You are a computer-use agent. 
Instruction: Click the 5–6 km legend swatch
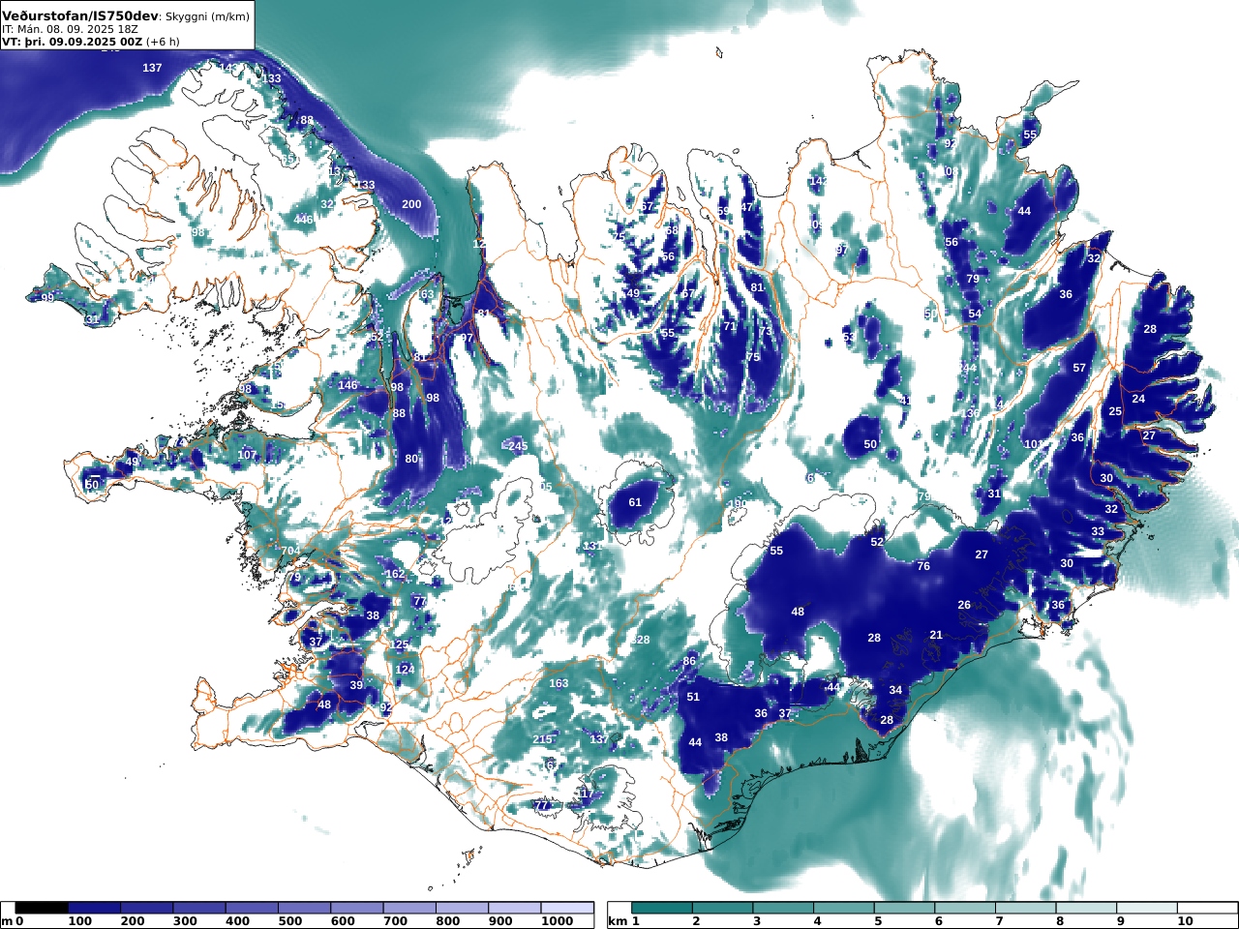point(905,908)
